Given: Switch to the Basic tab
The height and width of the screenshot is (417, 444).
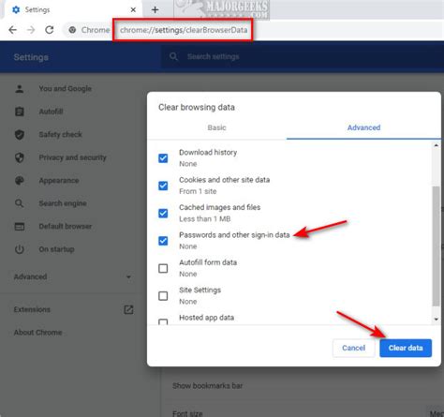Looking at the screenshot, I should 216,127.
